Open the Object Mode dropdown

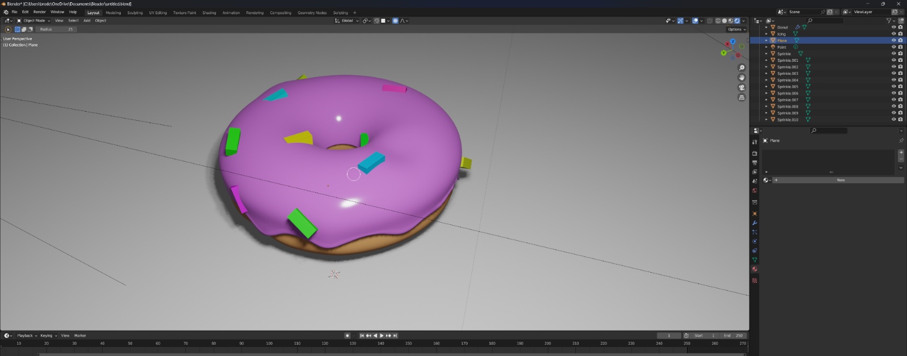point(34,21)
